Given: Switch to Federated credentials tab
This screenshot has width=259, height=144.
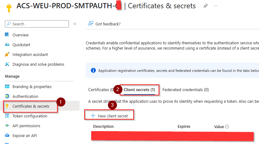Looking at the screenshot, I should pyautogui.click(x=185, y=90).
